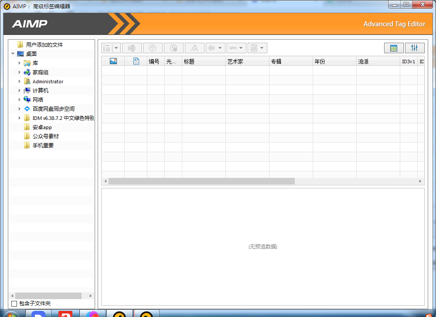Open settings via the sliders icon button
Viewport: 436px width, 317px height.
point(415,48)
